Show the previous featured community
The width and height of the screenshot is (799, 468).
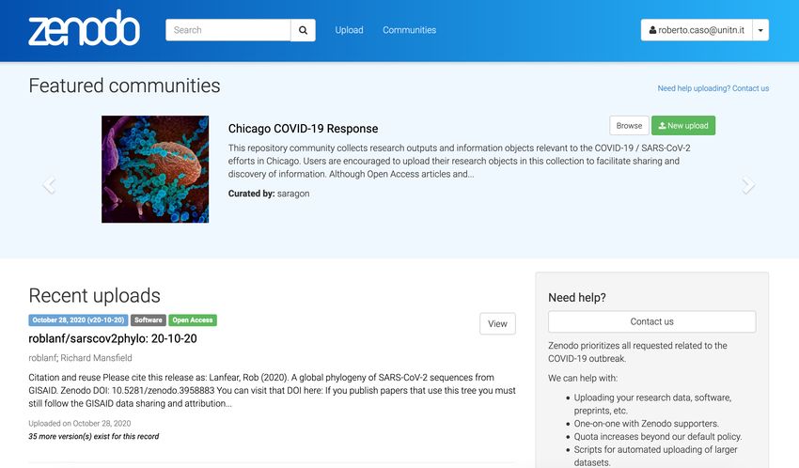49,185
